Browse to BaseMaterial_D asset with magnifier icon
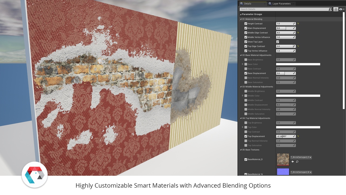Viewport: 346px width, 195px height. click(297, 162)
